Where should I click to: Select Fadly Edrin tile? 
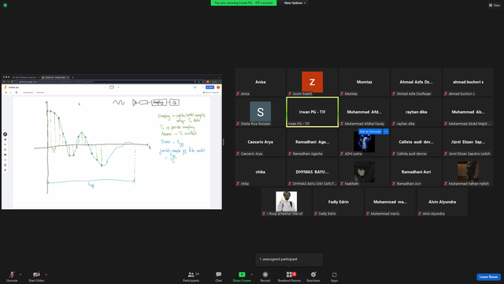click(x=338, y=202)
